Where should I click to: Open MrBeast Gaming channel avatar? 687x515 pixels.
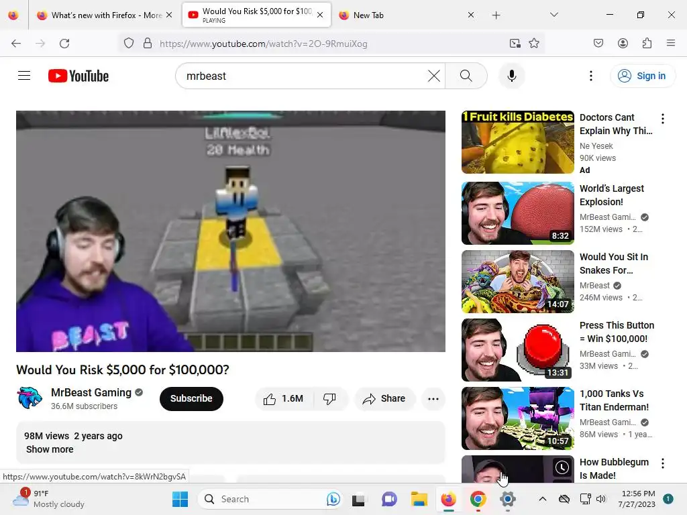click(30, 398)
